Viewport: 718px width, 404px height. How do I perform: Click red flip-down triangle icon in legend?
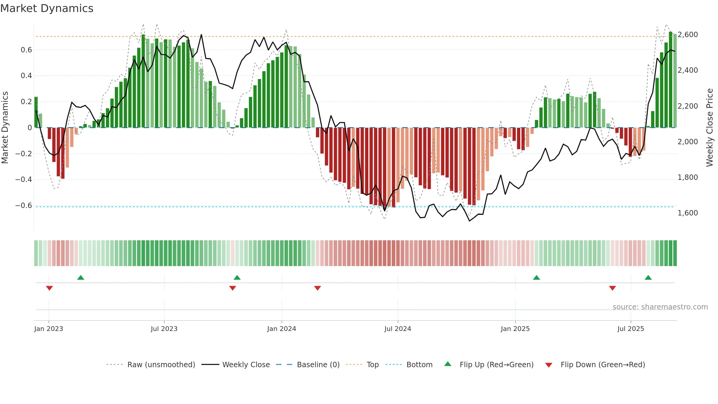[549, 365]
